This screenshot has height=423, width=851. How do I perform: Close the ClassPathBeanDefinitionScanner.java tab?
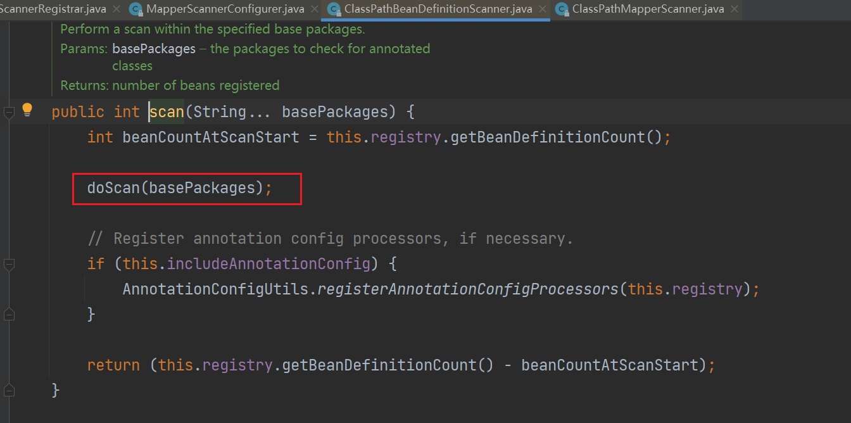[x=543, y=9]
